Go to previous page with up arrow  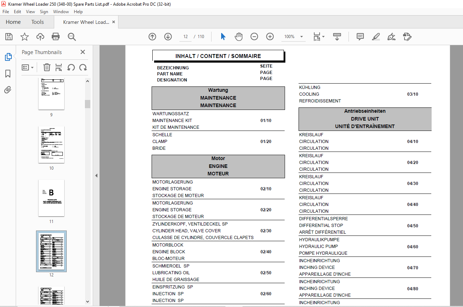[x=152, y=37]
